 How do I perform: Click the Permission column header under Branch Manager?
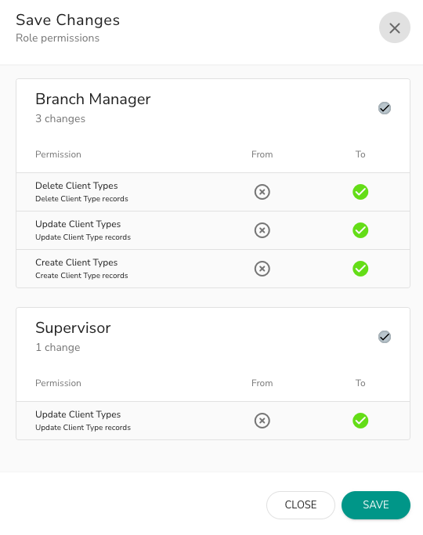click(x=58, y=154)
